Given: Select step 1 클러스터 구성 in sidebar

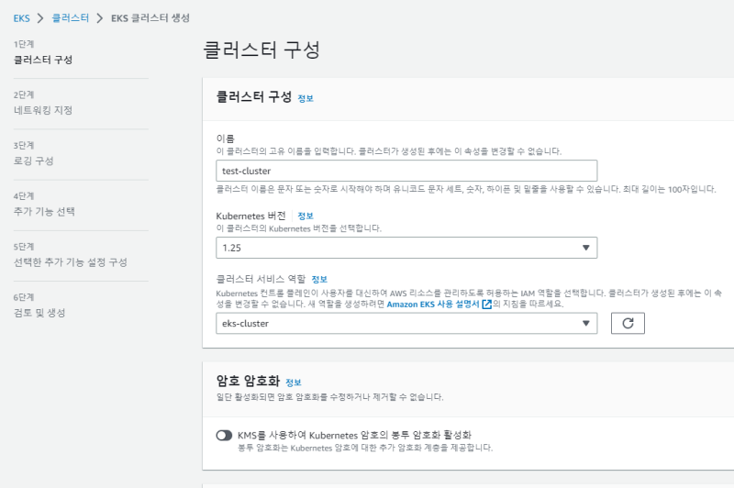Looking at the screenshot, I should click(x=42, y=60).
